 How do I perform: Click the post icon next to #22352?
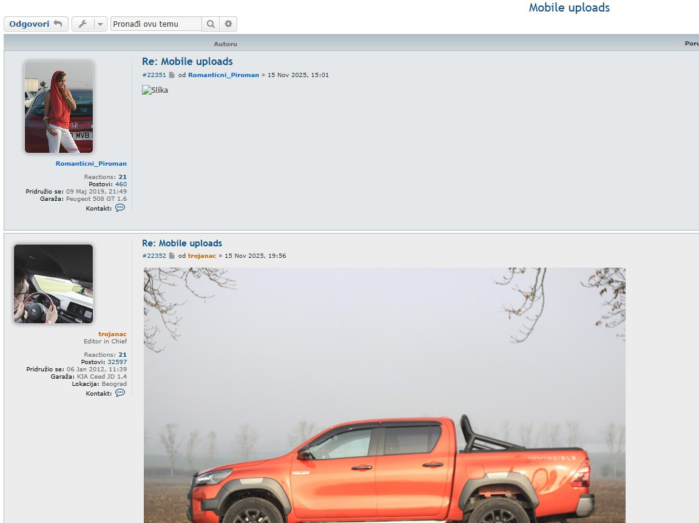coord(172,256)
